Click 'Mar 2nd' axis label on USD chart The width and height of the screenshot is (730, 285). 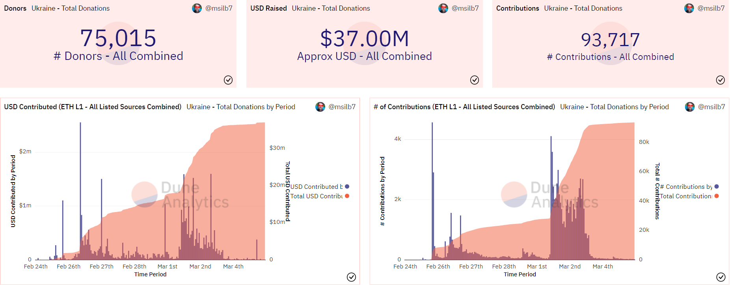pos(200,266)
